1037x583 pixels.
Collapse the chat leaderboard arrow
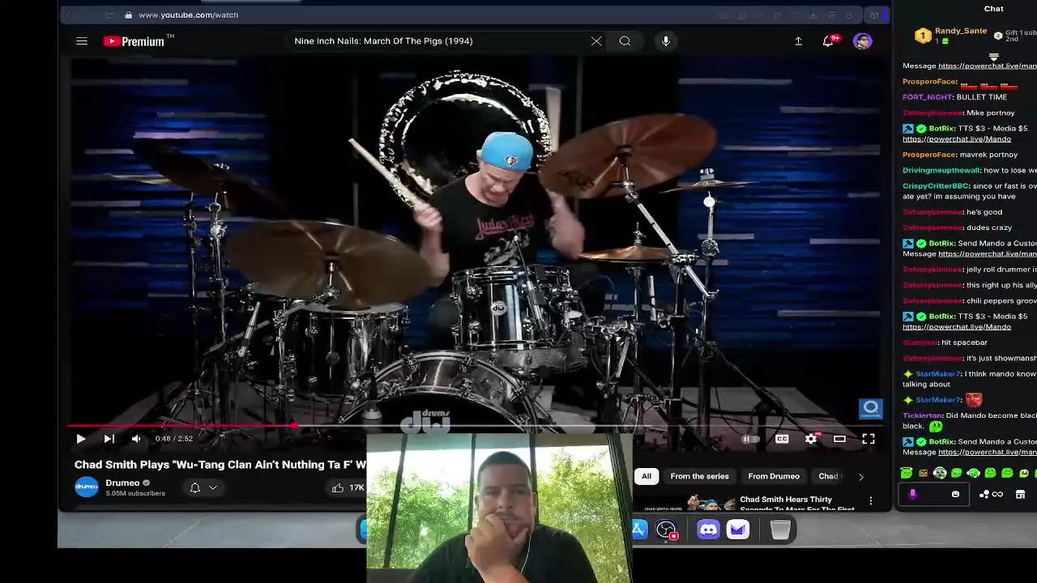coord(993,57)
